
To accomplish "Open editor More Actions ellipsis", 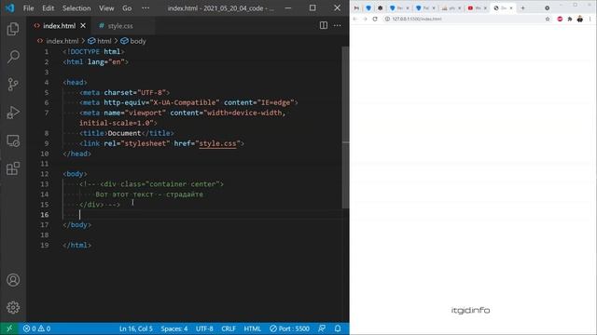I will (x=338, y=25).
